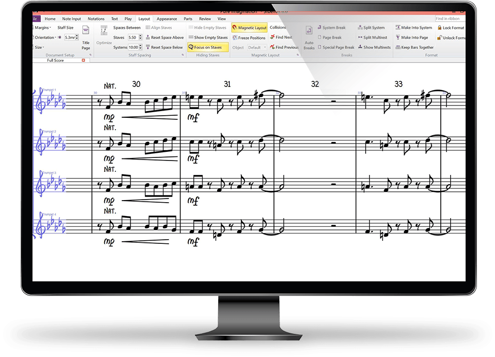
Task: Open the Appearance ribbon tab
Action: [167, 19]
